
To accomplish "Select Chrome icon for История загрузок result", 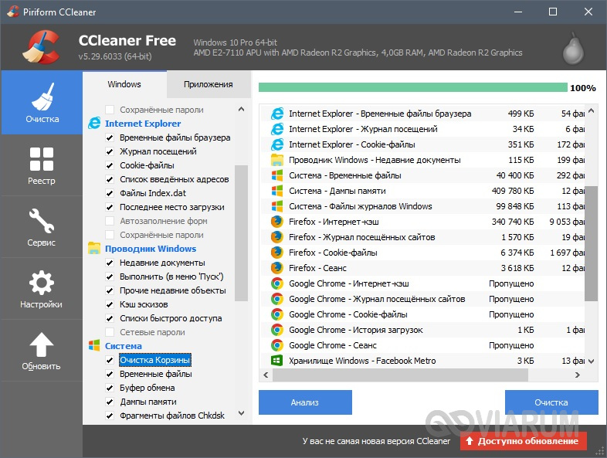I will coord(276,330).
